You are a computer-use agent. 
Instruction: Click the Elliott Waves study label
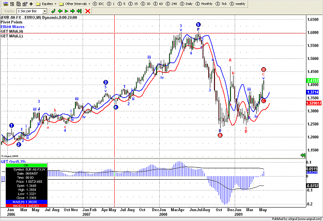pyautogui.click(x=12, y=27)
